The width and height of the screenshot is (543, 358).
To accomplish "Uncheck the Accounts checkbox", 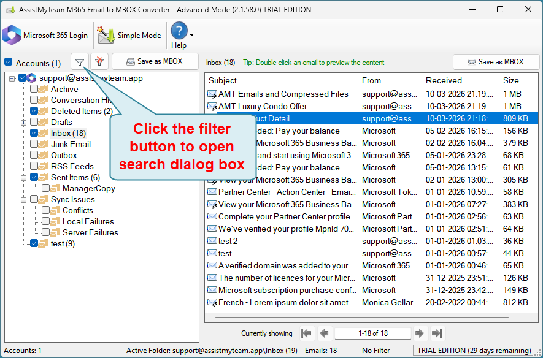I will (8, 63).
